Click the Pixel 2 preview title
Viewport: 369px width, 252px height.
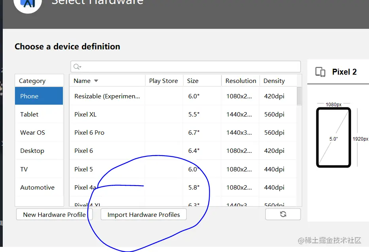[344, 72]
